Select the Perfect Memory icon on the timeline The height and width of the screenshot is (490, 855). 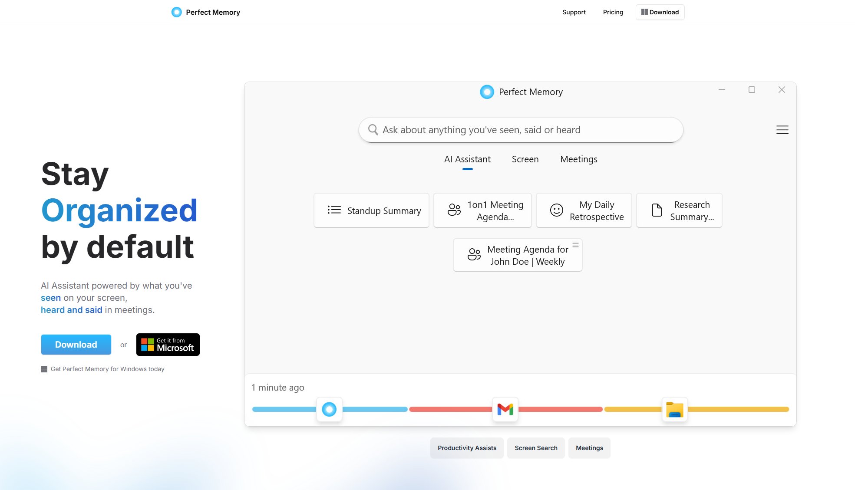[x=329, y=409]
